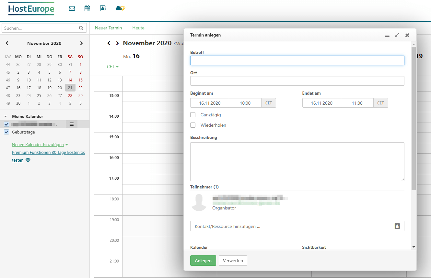The image size is (431, 278).
Task: Click the Mo. 16 day header
Action: (x=132, y=56)
